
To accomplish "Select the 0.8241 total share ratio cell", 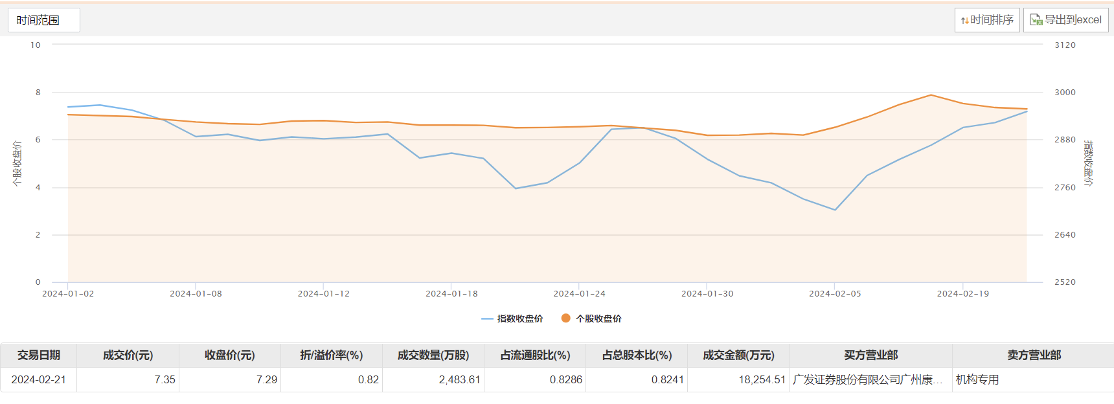I will click(x=637, y=379).
